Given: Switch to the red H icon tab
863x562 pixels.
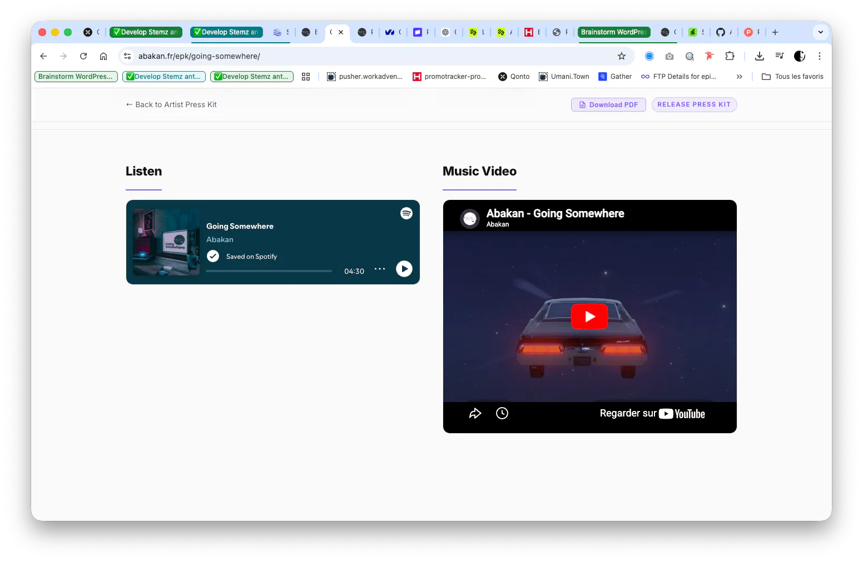Looking at the screenshot, I should (x=532, y=32).
